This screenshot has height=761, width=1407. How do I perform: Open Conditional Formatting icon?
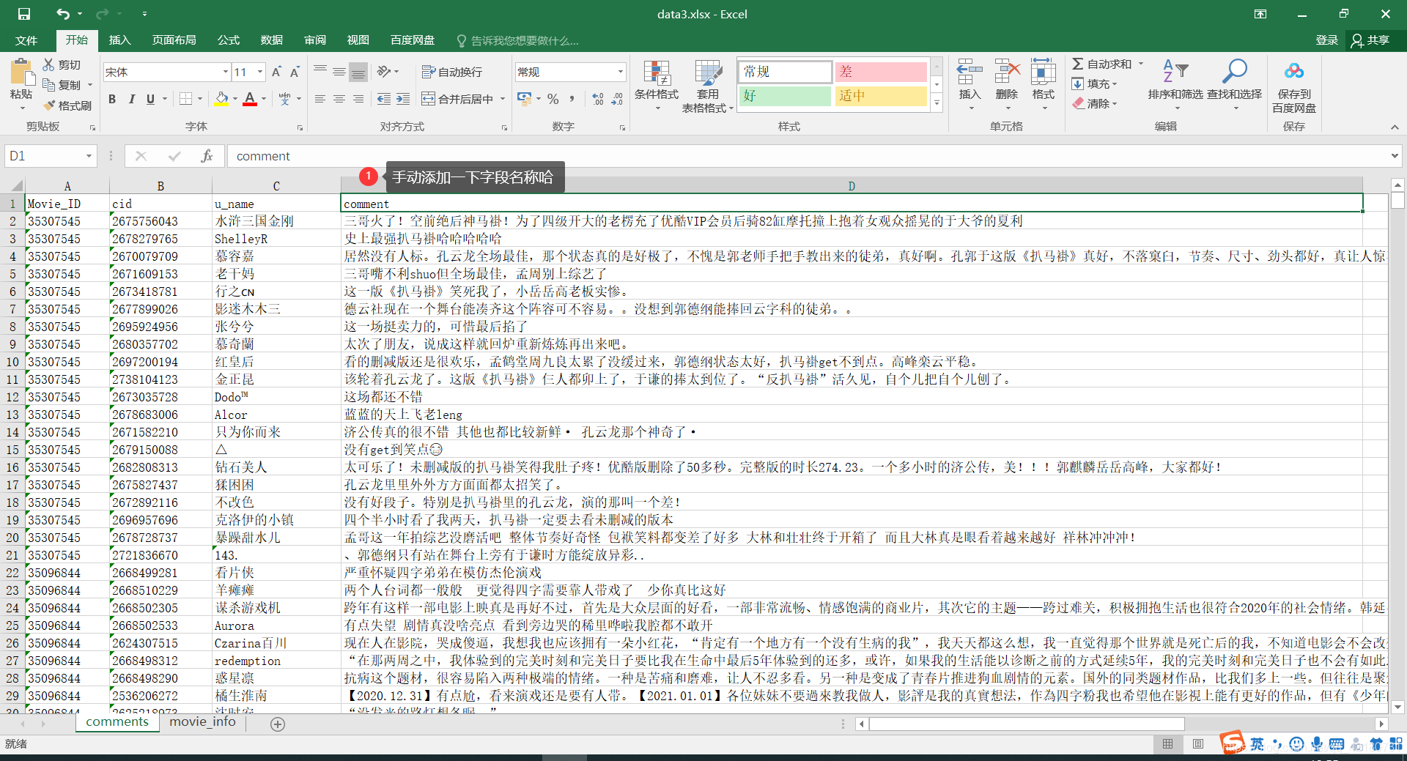[x=657, y=73]
